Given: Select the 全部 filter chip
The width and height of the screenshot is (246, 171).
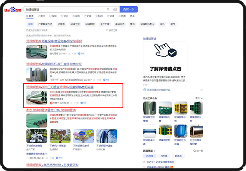Looking at the screenshot, I should 30,24.
